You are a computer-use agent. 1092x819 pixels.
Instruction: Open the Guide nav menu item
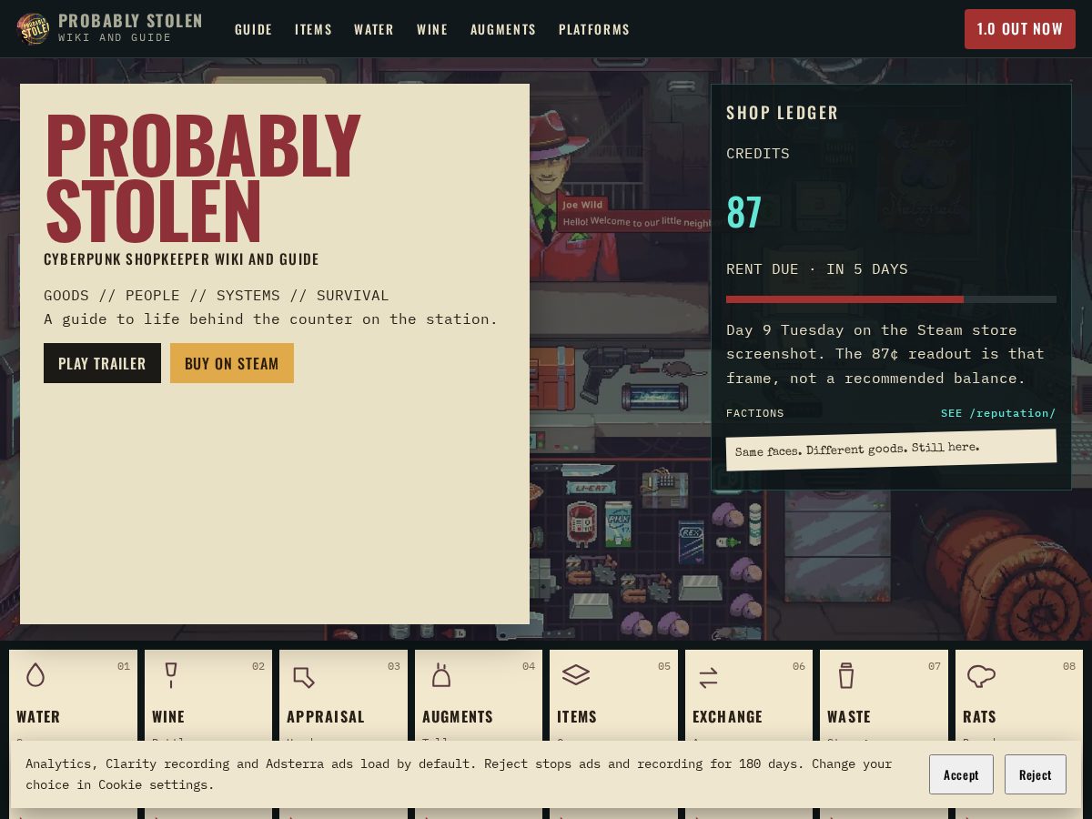click(254, 29)
